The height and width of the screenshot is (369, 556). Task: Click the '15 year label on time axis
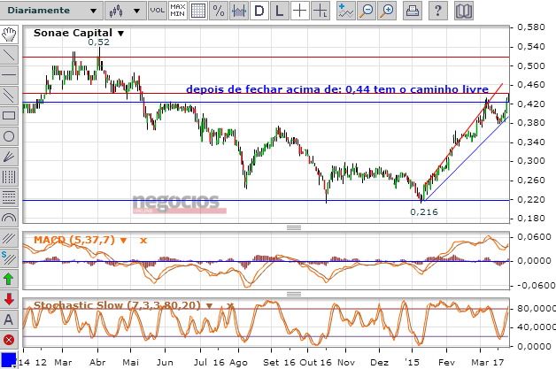[412, 362]
